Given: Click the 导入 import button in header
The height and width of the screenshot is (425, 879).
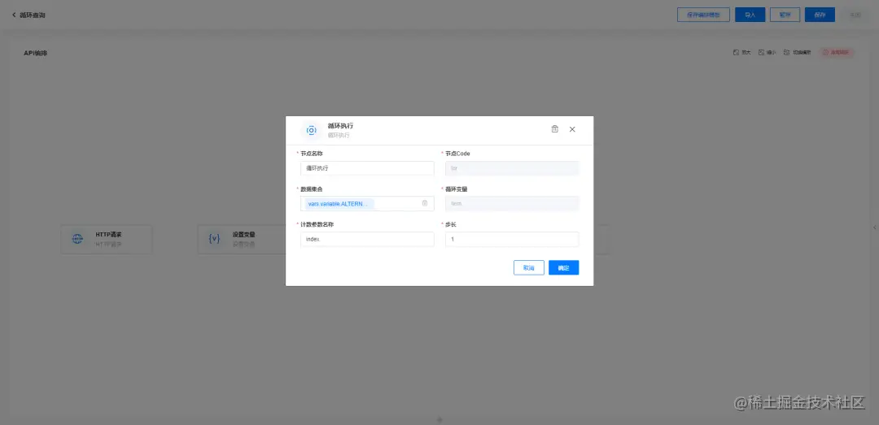Looking at the screenshot, I should click(x=750, y=15).
